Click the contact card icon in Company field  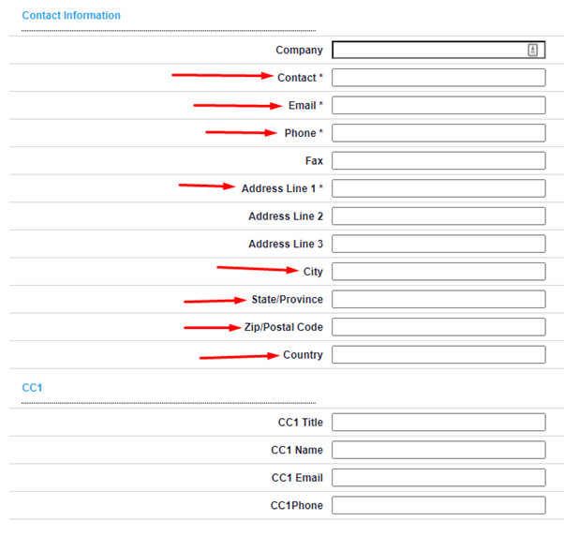coord(533,50)
